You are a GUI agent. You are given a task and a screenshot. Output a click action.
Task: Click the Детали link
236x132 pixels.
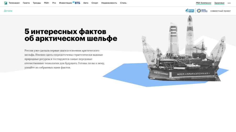[x=8, y=11]
